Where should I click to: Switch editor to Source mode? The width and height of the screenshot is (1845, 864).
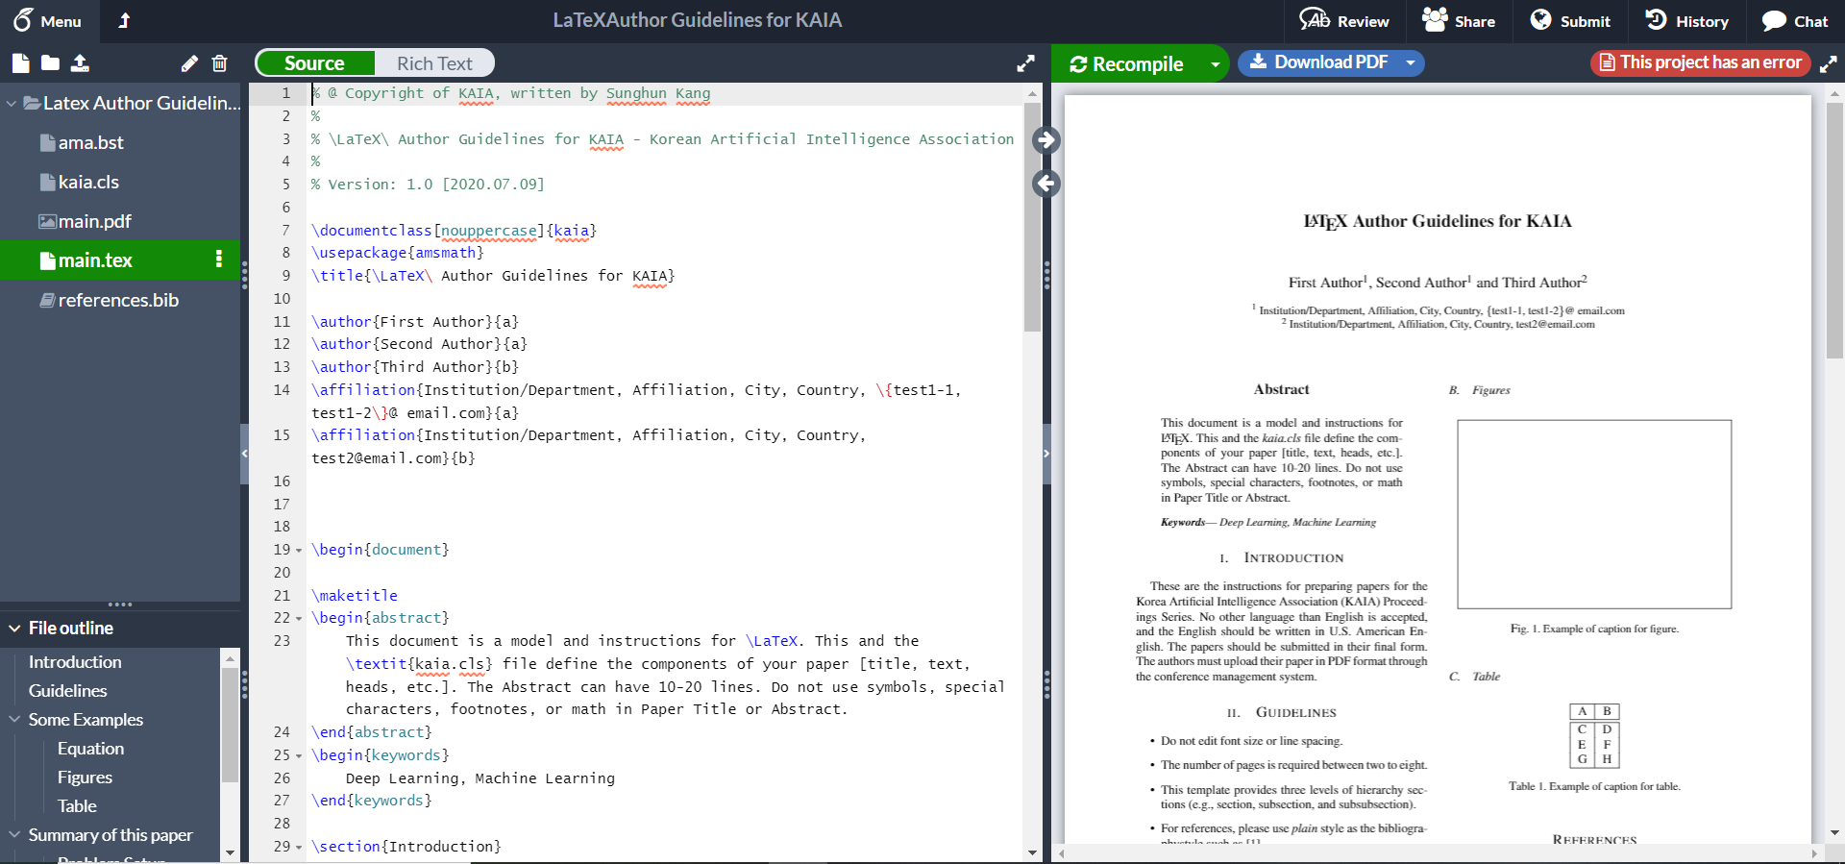pos(314,63)
